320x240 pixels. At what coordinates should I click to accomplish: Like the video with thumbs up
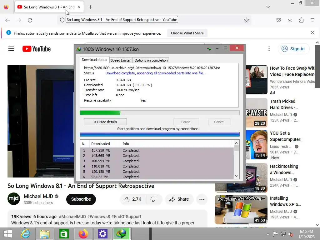coord(132,199)
